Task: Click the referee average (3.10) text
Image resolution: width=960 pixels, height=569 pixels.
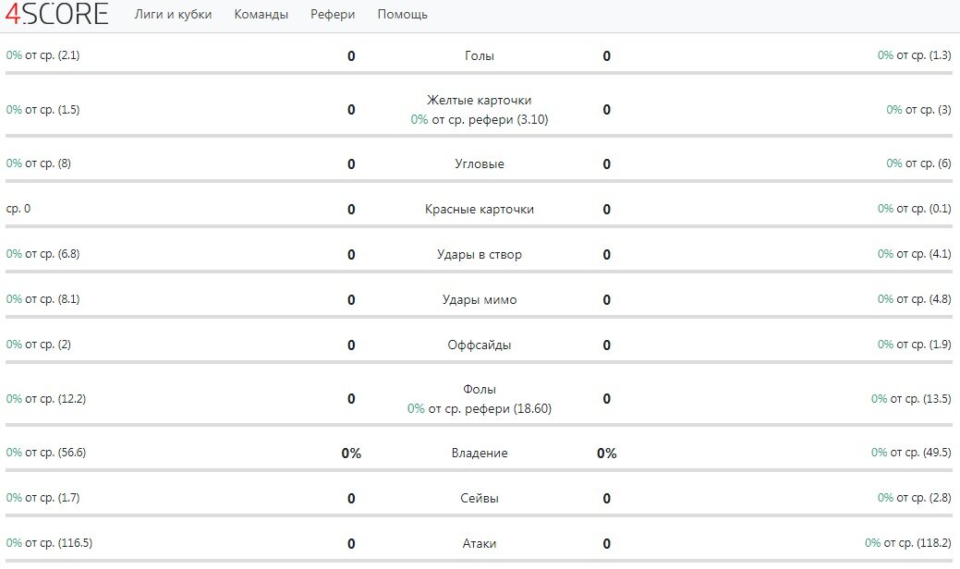Action: (x=480, y=119)
